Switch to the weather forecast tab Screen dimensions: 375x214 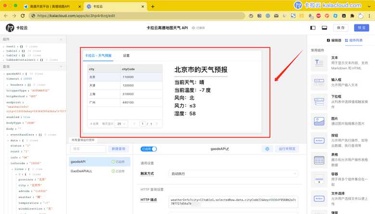point(98,56)
